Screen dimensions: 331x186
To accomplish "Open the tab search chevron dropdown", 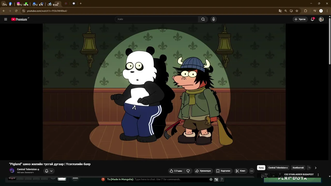I will [x=4, y=4].
